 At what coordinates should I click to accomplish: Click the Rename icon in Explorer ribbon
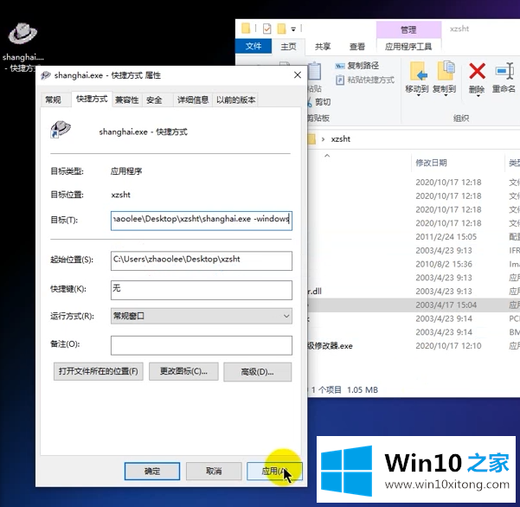pos(504,71)
